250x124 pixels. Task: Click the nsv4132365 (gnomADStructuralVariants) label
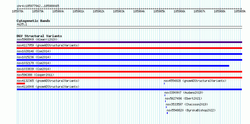point(48,81)
